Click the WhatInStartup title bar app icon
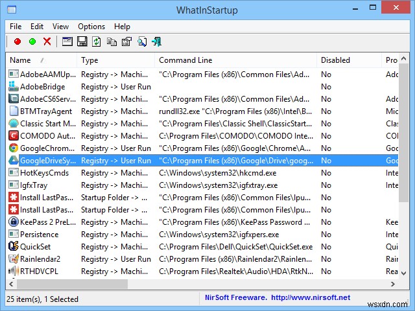This screenshot has width=415, height=311. (12, 10)
